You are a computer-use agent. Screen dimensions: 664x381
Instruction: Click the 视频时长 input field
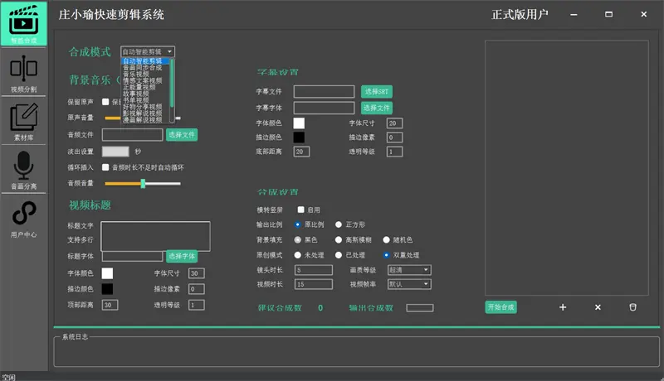click(x=314, y=284)
